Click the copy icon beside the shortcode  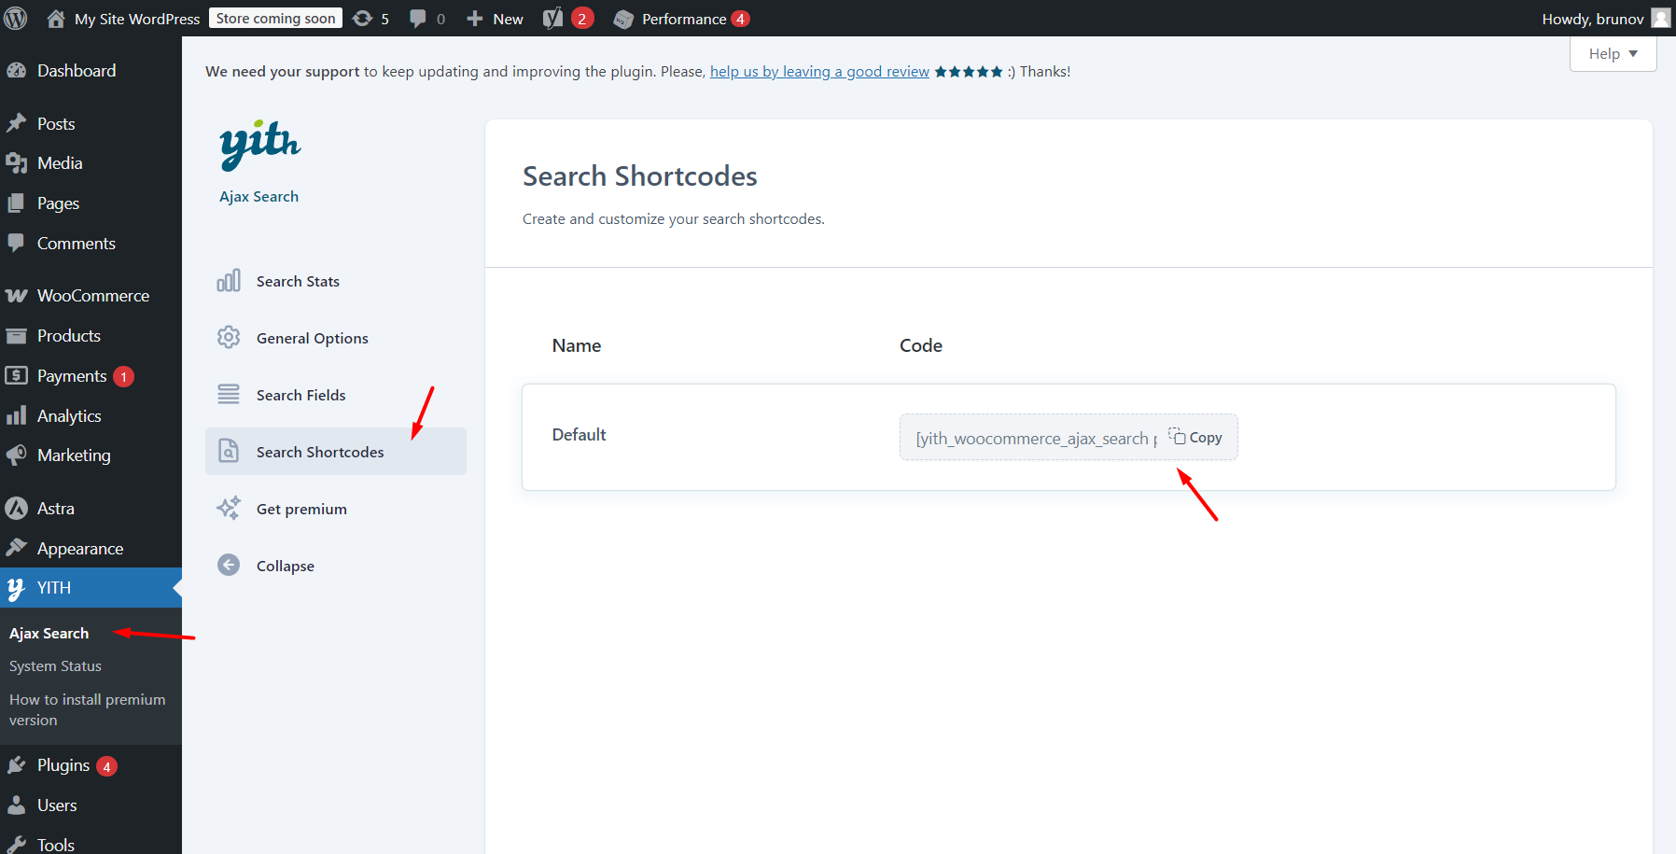pyautogui.click(x=1177, y=436)
